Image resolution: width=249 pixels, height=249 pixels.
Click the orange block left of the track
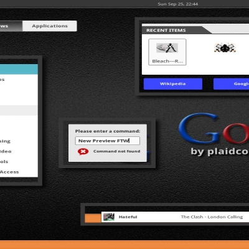point(93,218)
